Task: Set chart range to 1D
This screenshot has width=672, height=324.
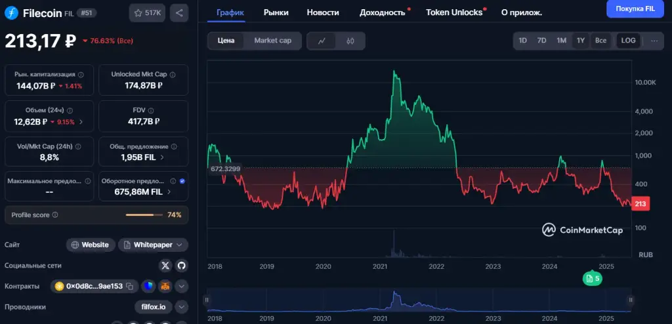Action: click(x=523, y=41)
